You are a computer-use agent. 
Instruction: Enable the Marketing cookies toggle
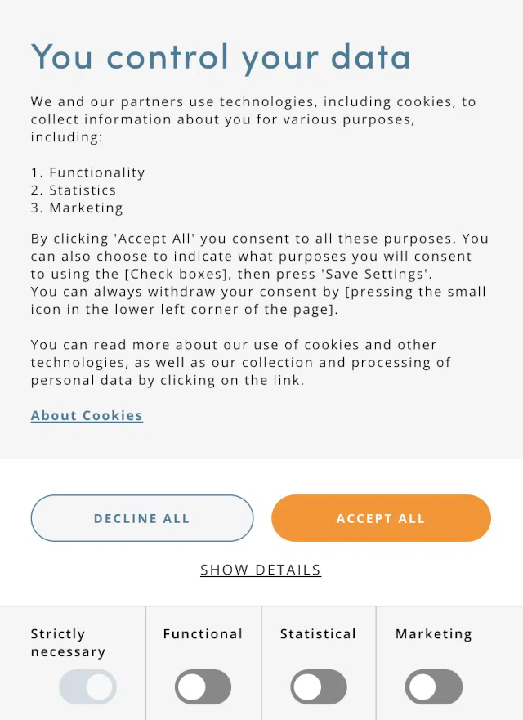click(x=433, y=687)
